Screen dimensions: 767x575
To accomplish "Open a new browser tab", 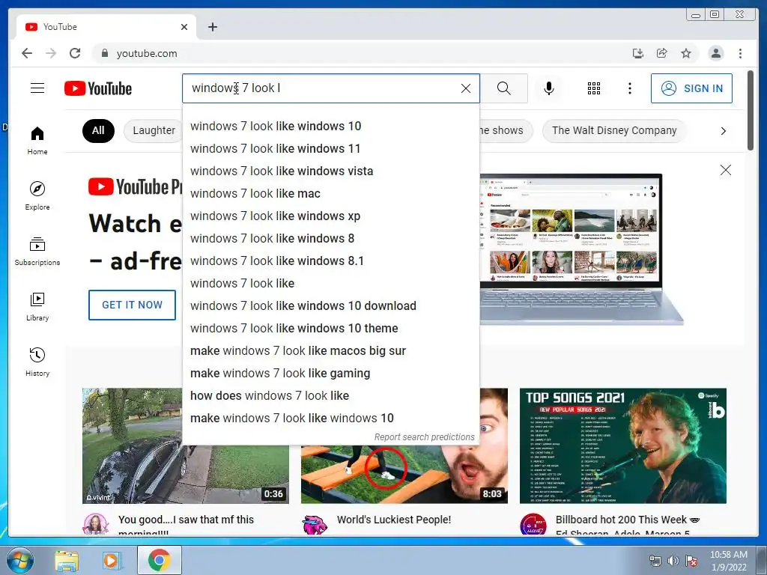I will [212, 27].
